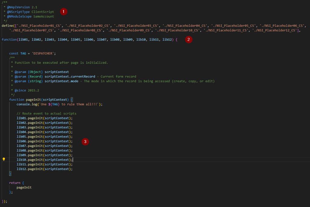Image resolution: width=310 pixels, height=207 pixels.
Task: Click the 'lib04.pageInit(scriptContext);' line
Action: (45, 132)
